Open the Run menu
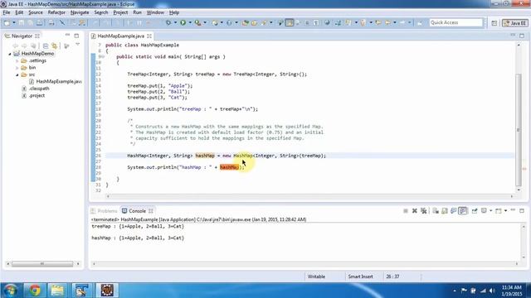Screen dimensions: 531x298 point(137,12)
